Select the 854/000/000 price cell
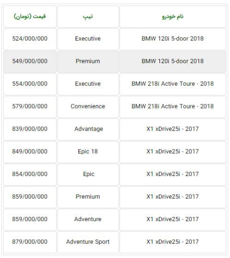 tap(30, 174)
